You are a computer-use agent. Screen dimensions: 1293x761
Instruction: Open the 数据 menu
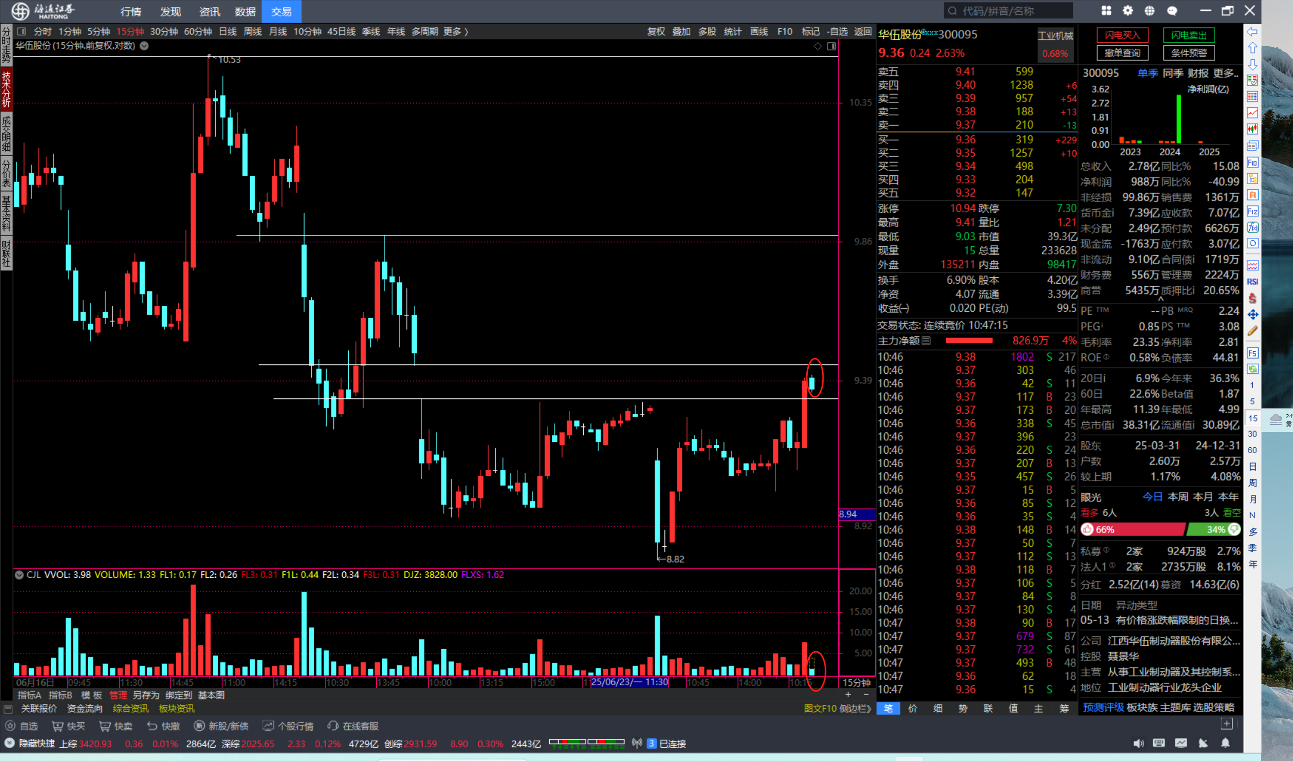(x=245, y=11)
